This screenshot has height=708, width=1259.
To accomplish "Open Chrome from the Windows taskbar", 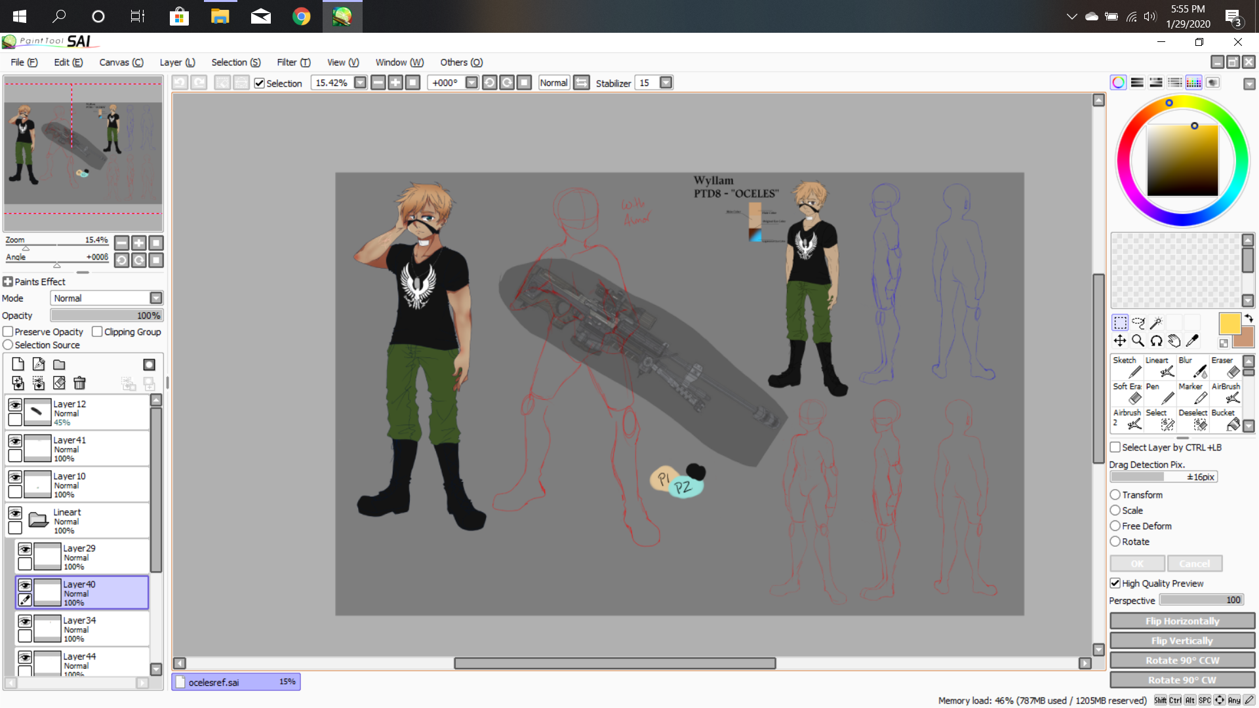I will pyautogui.click(x=302, y=16).
